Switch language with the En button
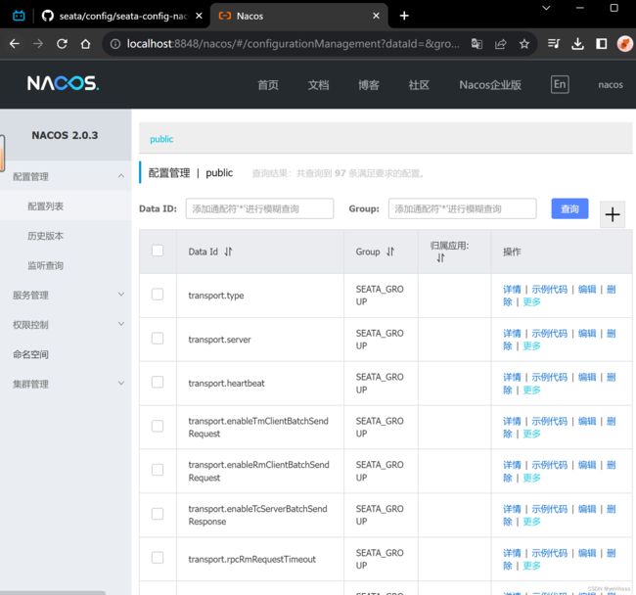 point(560,84)
